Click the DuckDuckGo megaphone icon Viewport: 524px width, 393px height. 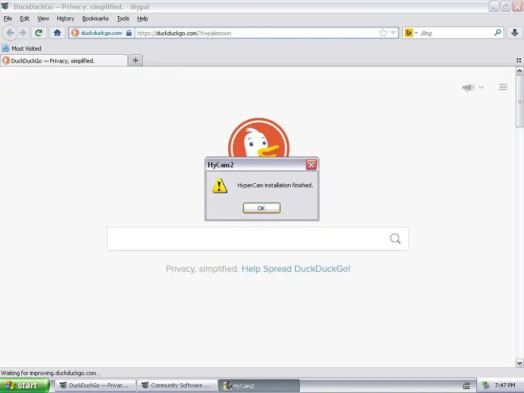pyautogui.click(x=468, y=87)
